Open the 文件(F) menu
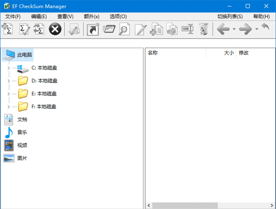 tap(13, 16)
